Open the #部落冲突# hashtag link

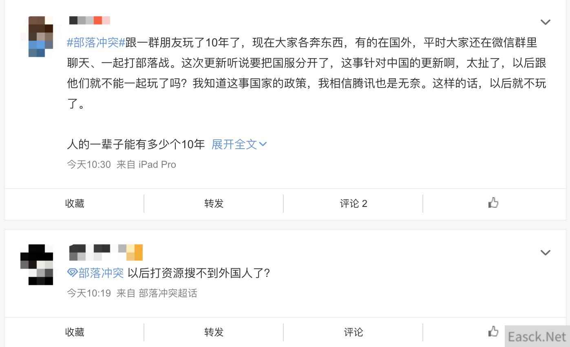coord(96,42)
